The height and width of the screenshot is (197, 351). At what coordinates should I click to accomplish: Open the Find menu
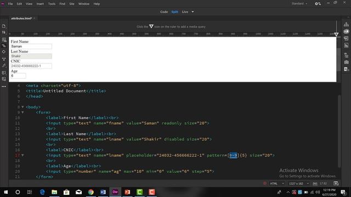coord(62,4)
